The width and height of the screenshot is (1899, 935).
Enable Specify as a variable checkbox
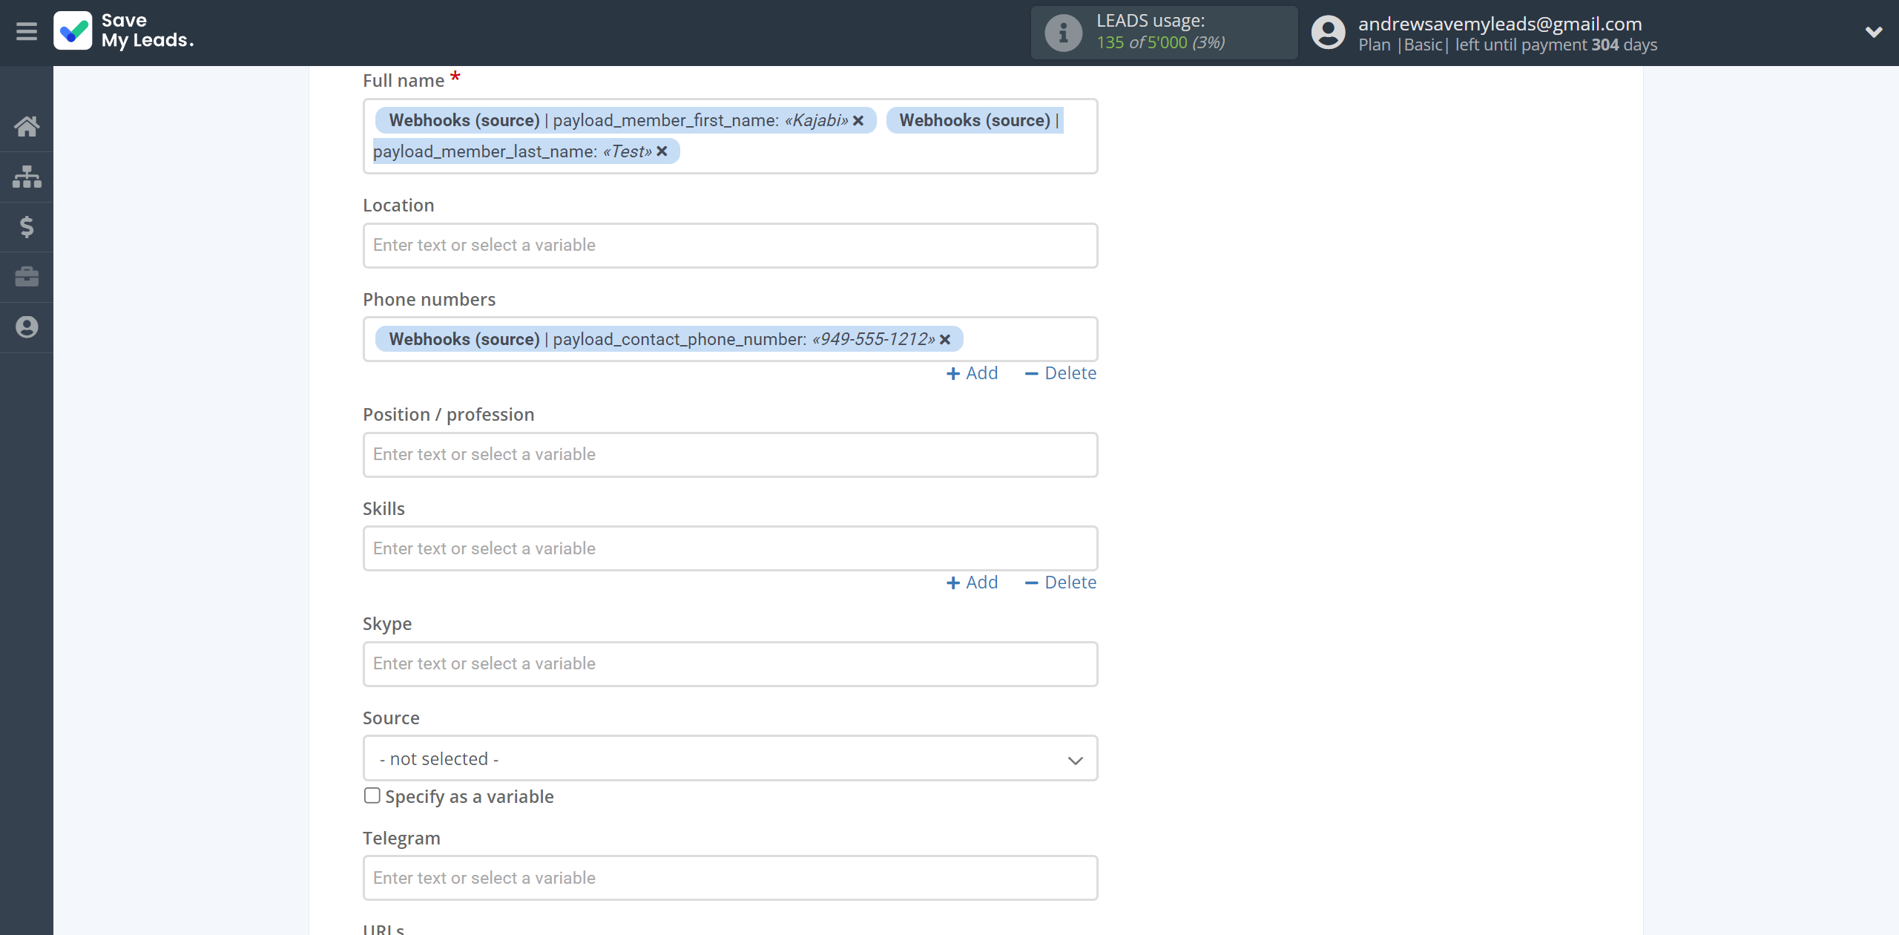[372, 795]
